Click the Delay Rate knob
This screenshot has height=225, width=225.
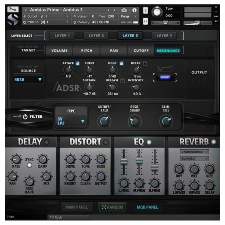[16, 159]
